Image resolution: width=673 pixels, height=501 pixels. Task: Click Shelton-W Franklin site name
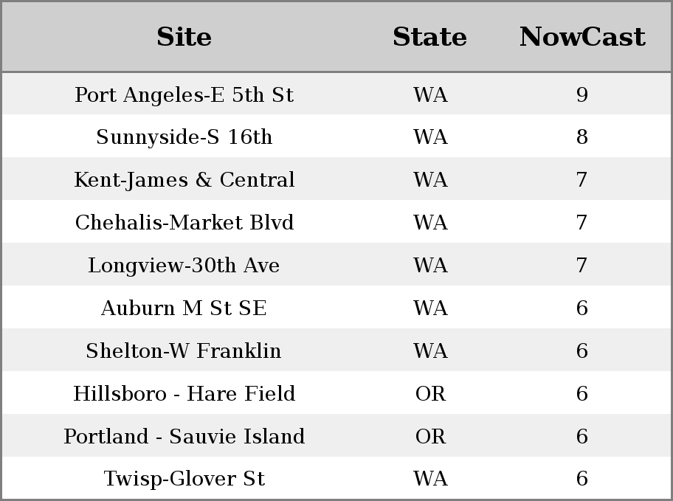(184, 350)
